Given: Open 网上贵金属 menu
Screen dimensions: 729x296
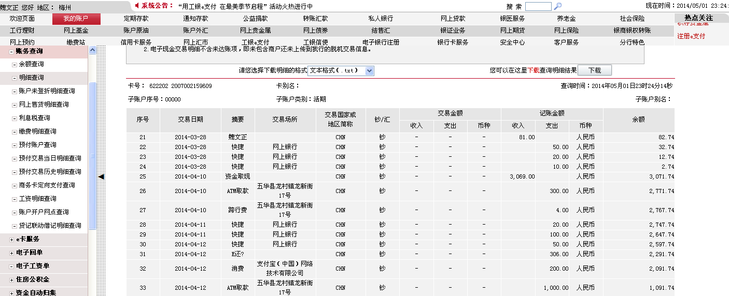Looking at the screenshot, I should (x=255, y=31).
